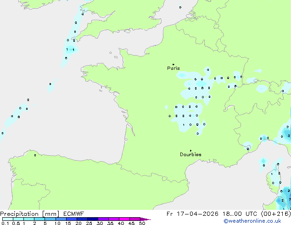Click the weatheronline.co.uk copyright link
291x225 pixels.
click(x=252, y=221)
